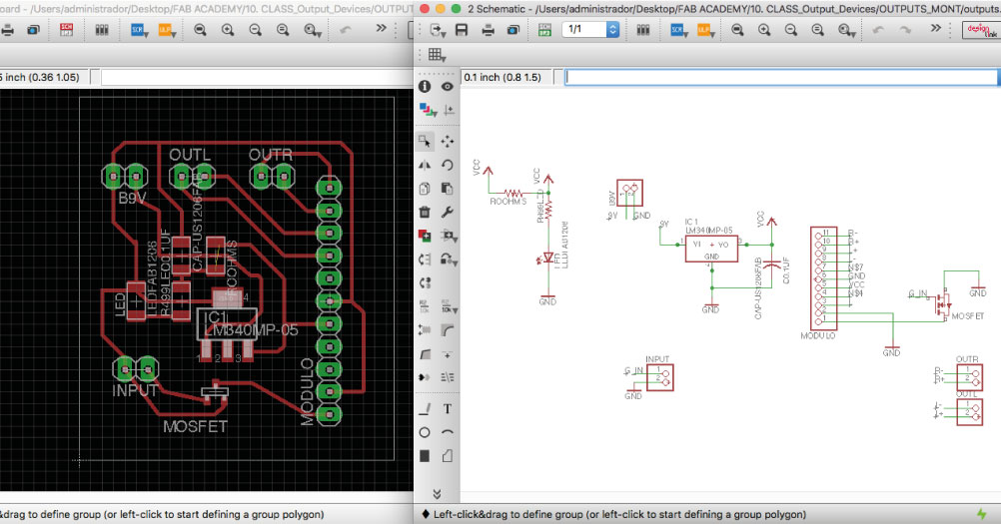
Task: Click the Save icon in Schematic toolbar
Action: click(x=462, y=30)
